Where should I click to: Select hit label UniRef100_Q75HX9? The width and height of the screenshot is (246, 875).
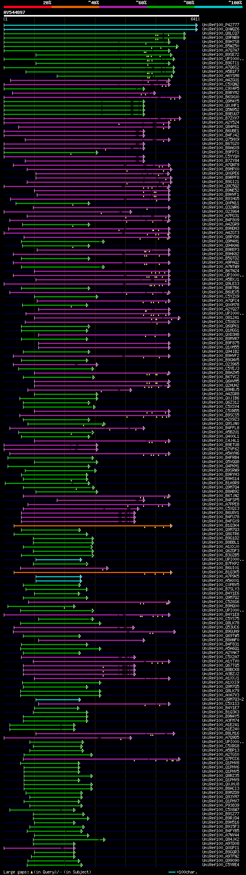coord(221,140)
